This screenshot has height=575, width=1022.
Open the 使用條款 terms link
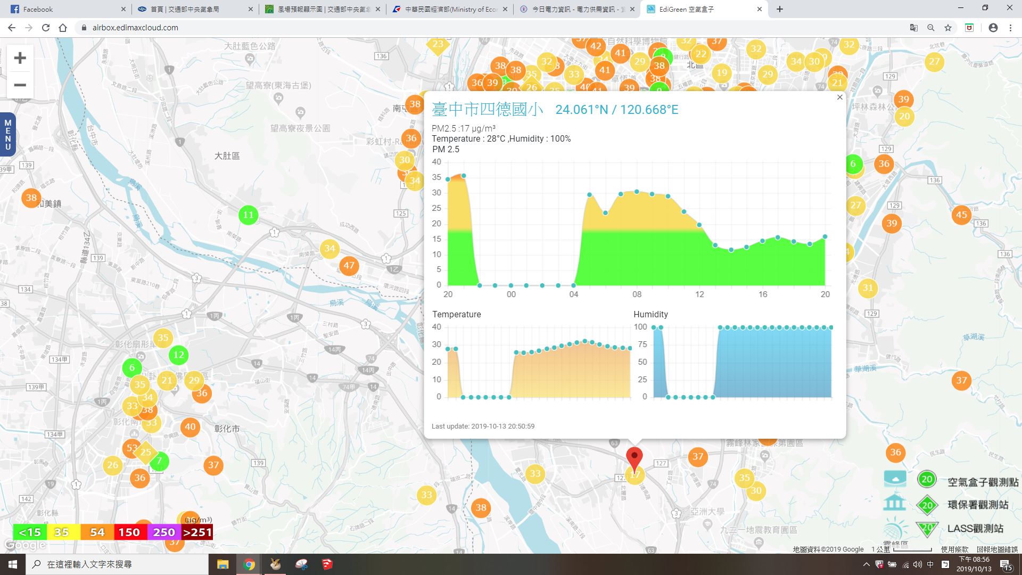[x=954, y=549]
